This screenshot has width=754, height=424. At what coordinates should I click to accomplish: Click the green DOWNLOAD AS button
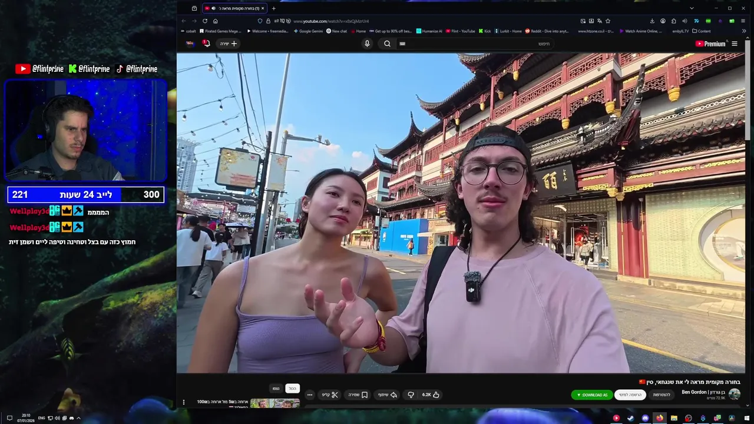click(x=592, y=395)
